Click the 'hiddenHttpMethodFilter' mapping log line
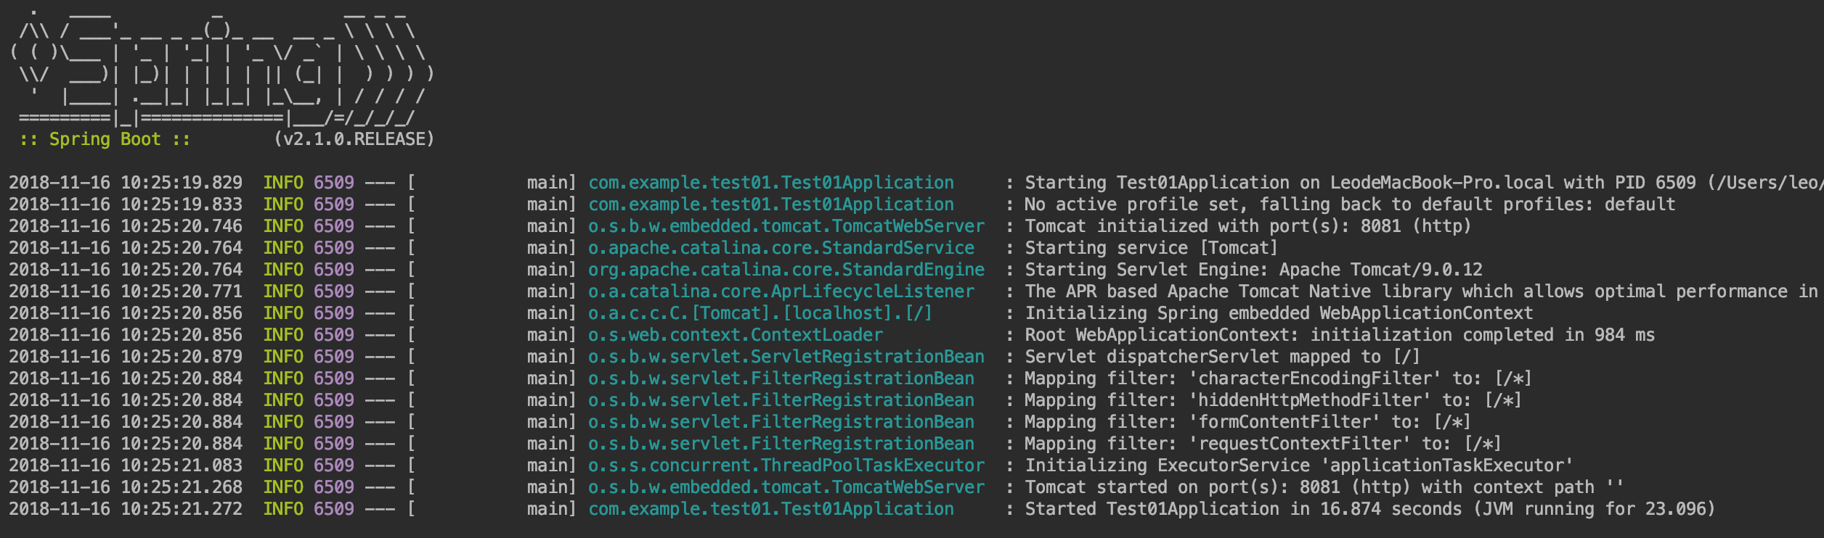 [x=1272, y=400]
